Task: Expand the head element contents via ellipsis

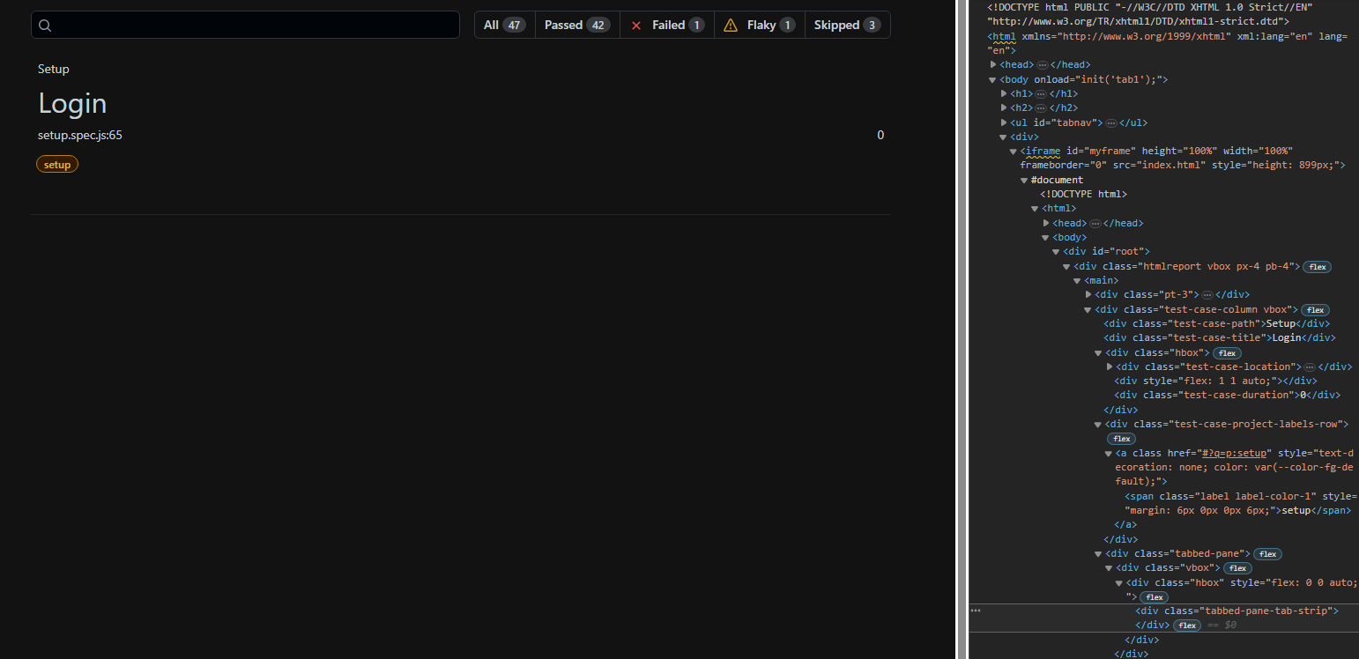Action: (1042, 64)
